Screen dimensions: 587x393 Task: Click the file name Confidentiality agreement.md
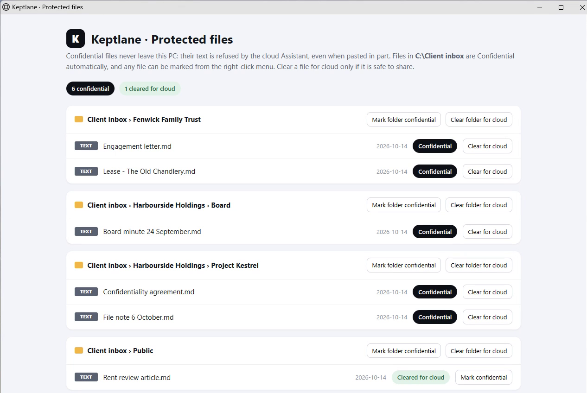[148, 292]
